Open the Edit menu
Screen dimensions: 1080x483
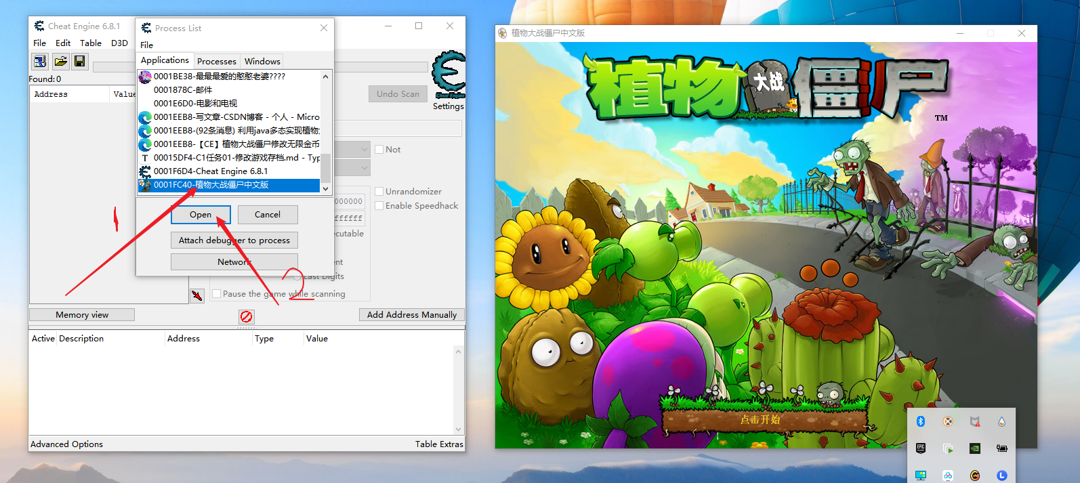[63, 43]
